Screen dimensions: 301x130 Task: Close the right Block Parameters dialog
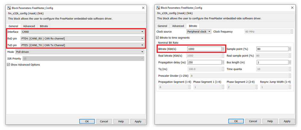pyautogui.click(x=292, y=8)
